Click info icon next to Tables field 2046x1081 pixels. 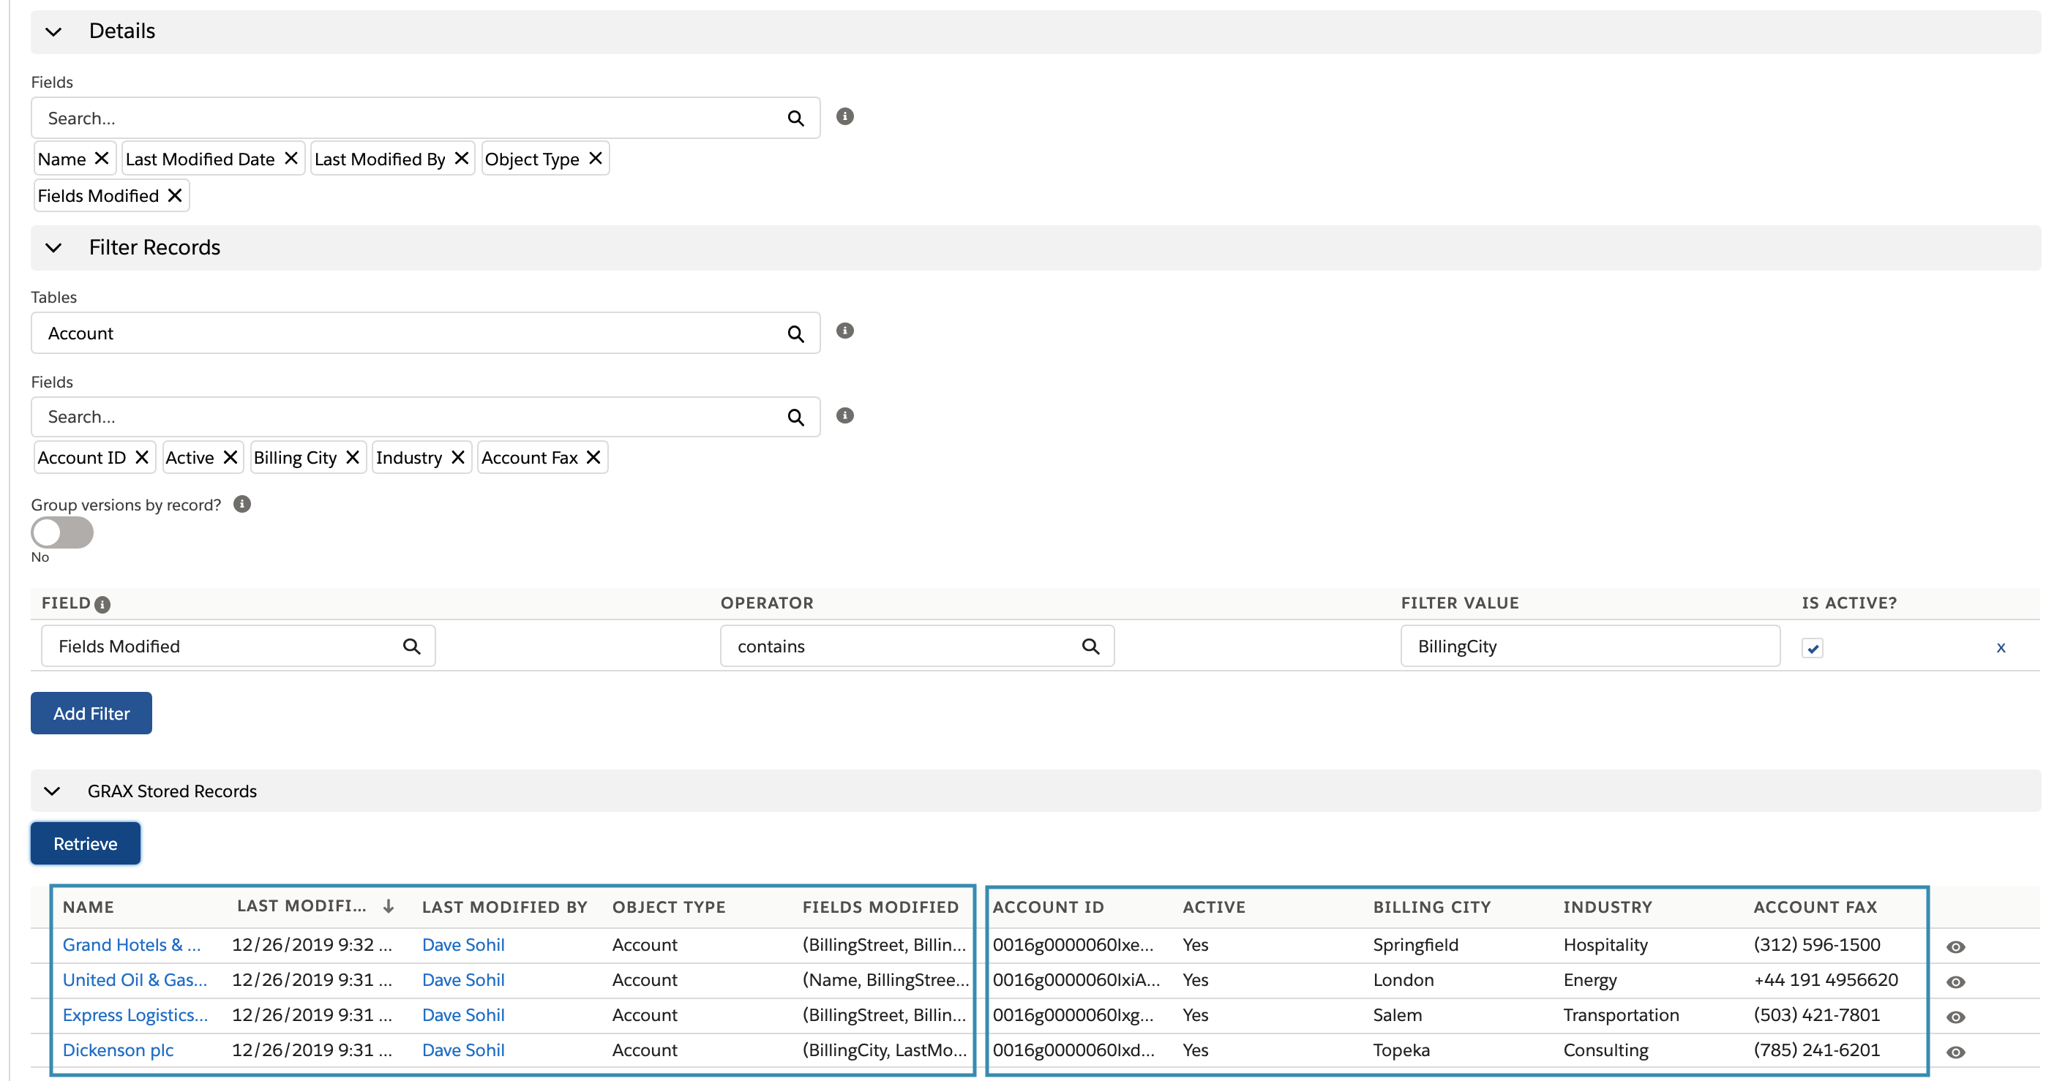(x=844, y=331)
